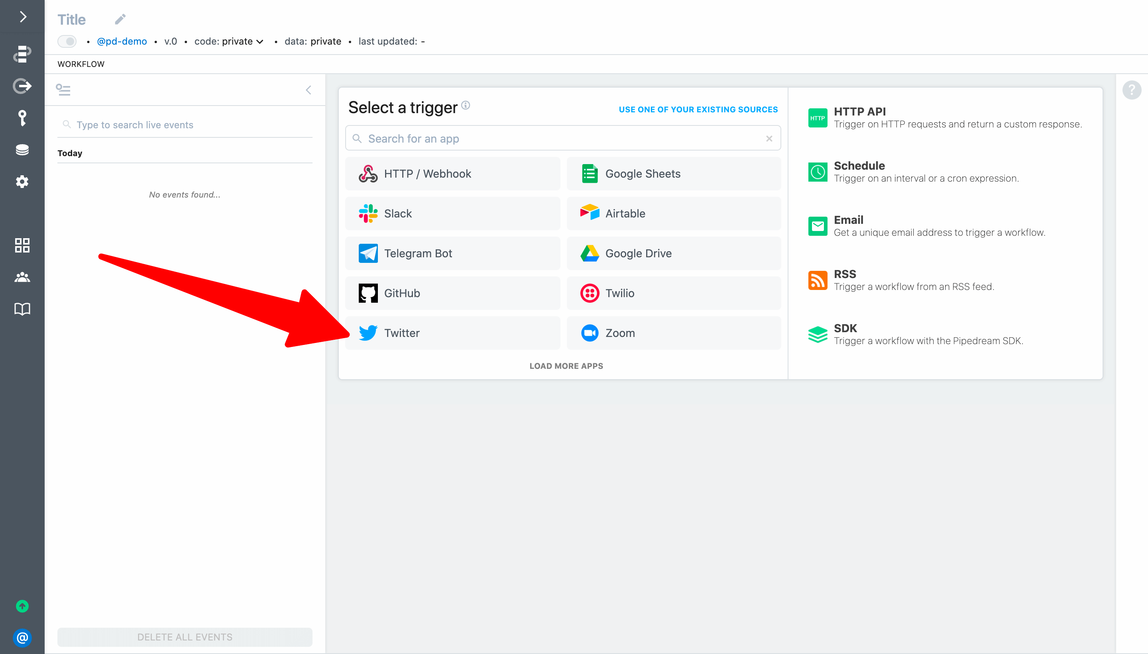Collapse the live events panel

309,90
